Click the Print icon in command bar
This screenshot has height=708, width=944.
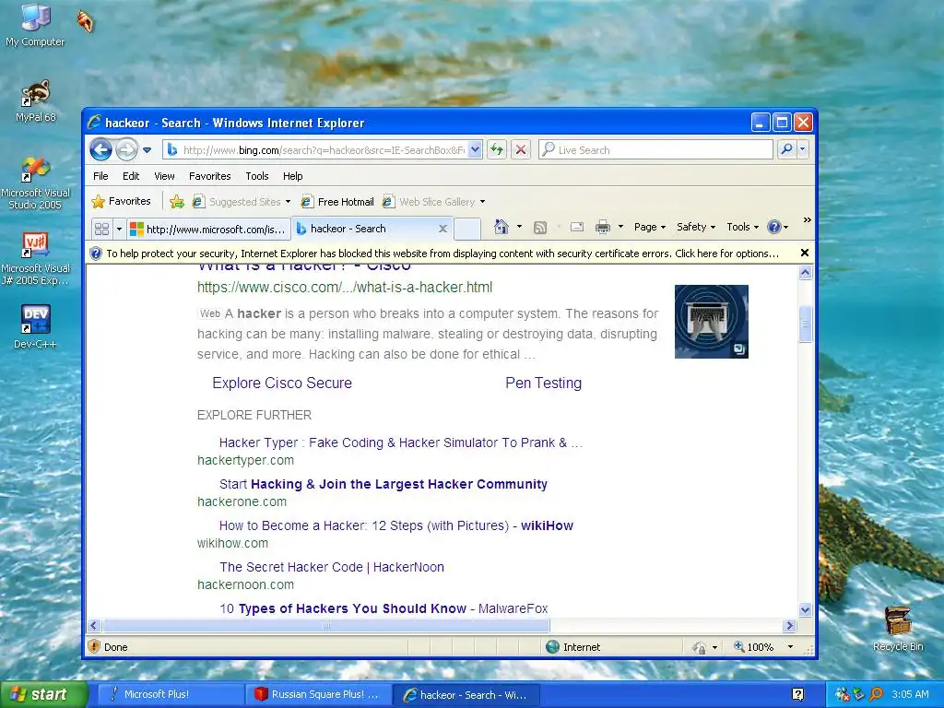[603, 227]
